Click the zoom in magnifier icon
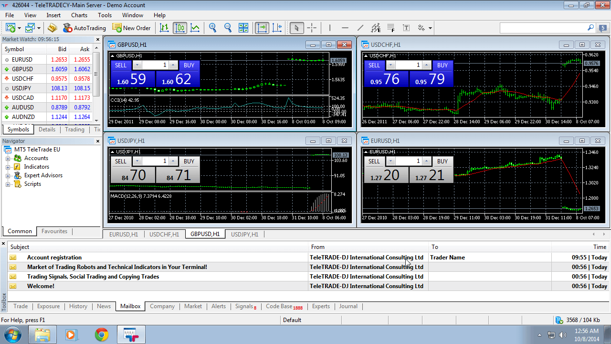Screen dimensions: 611x344 (x=212, y=28)
